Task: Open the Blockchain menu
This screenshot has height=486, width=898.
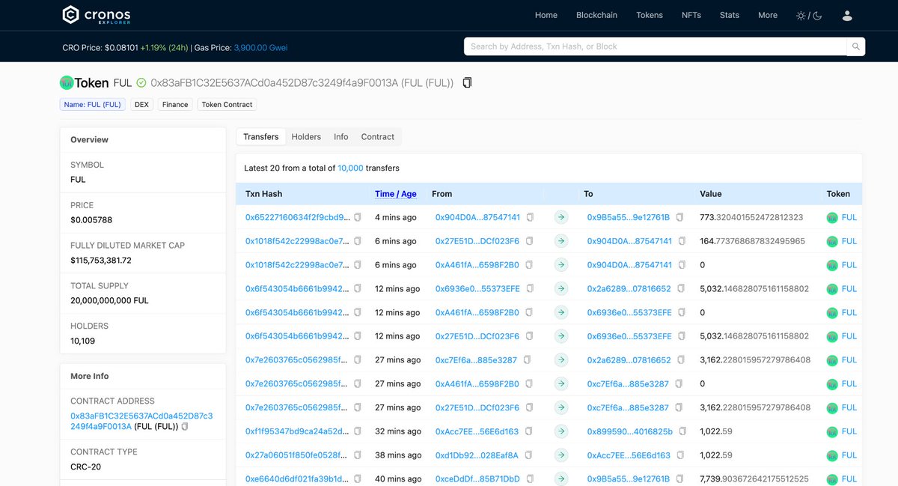Action: point(596,15)
